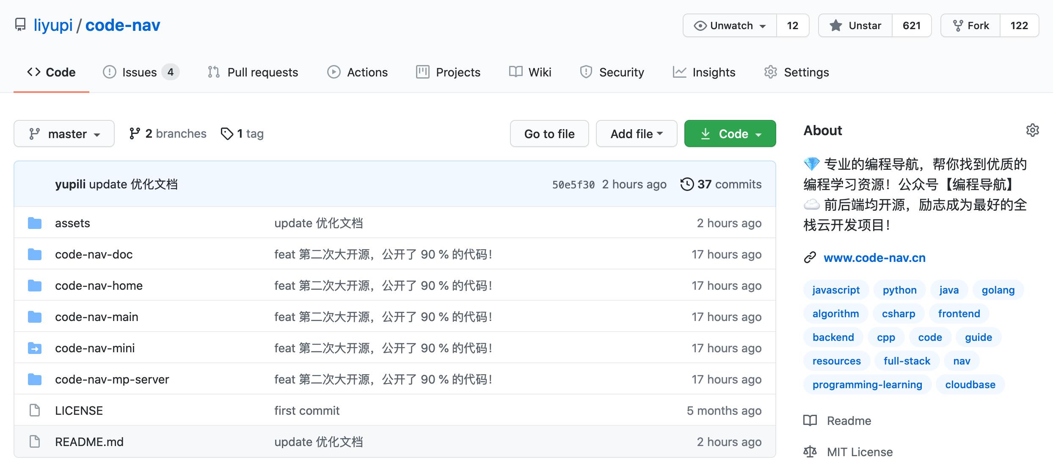Switch to the Code tab
The height and width of the screenshot is (468, 1053).
pyautogui.click(x=51, y=72)
